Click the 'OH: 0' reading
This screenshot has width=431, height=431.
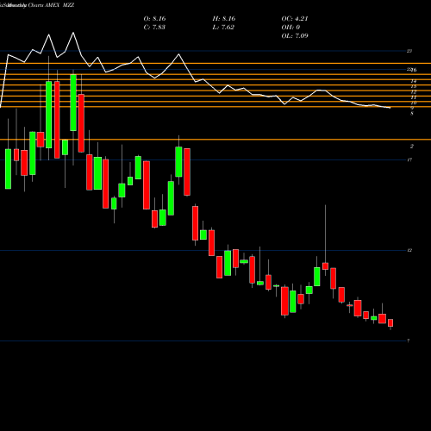[290, 28]
